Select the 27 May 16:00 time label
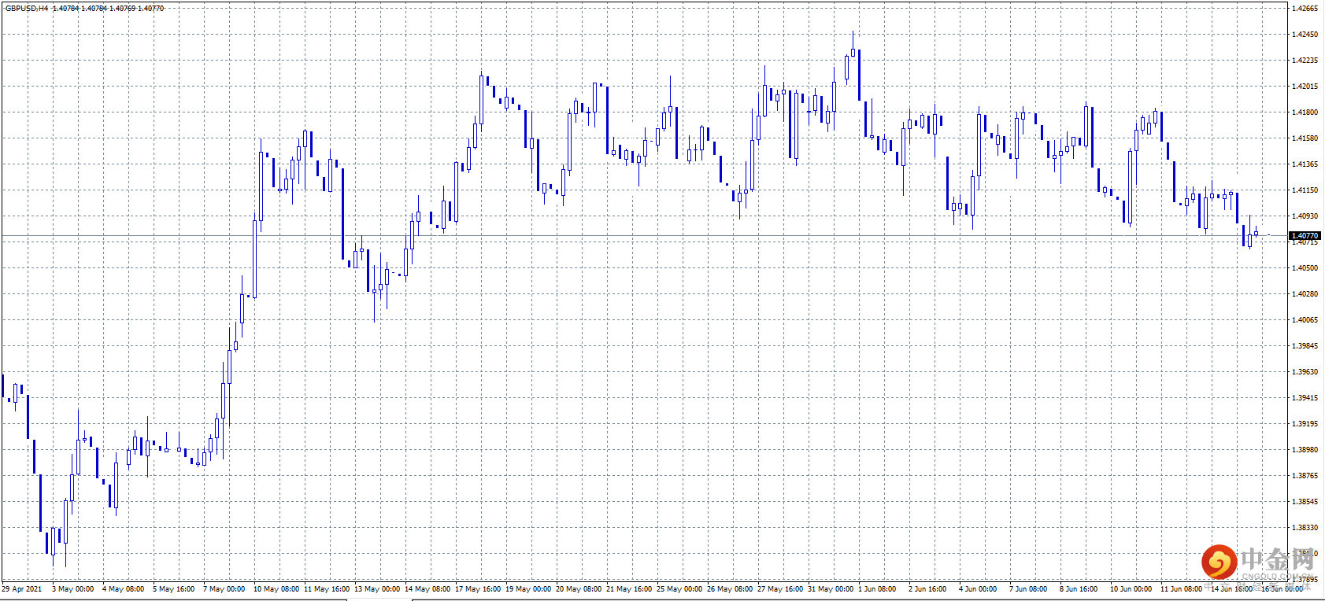1325x601 pixels. pyautogui.click(x=780, y=588)
